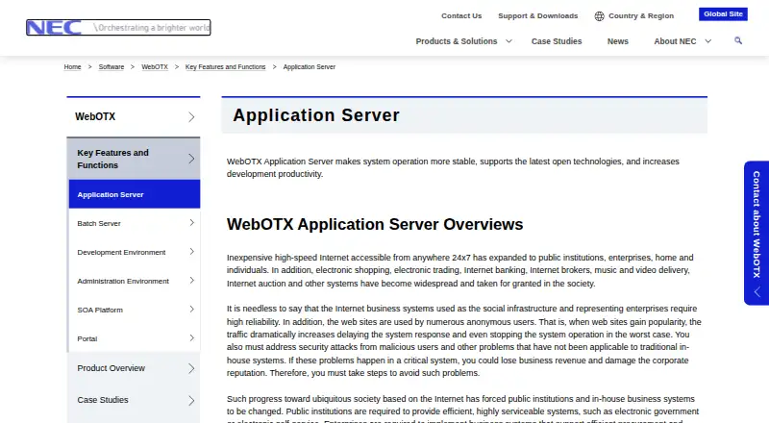Click the NEC logo in header
The height and width of the screenshot is (423, 769).
pyautogui.click(x=118, y=28)
